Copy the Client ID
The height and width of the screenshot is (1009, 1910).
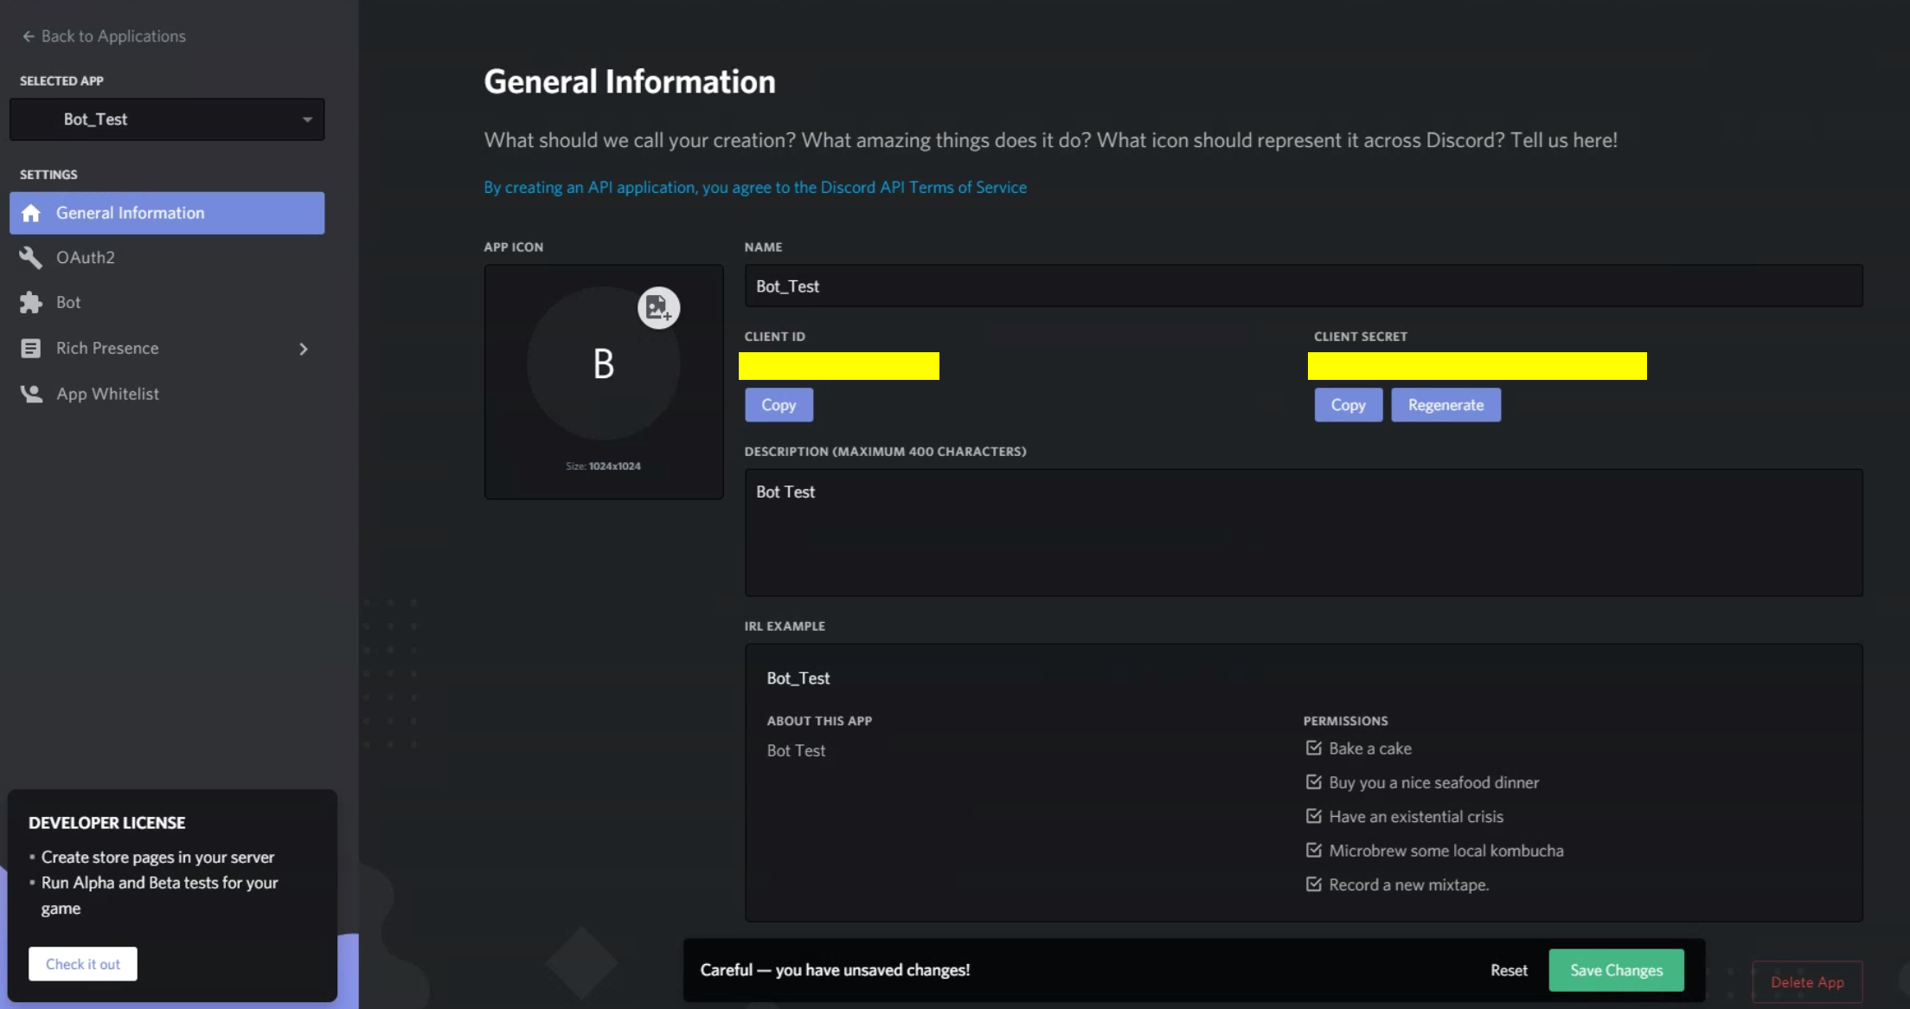pos(779,405)
